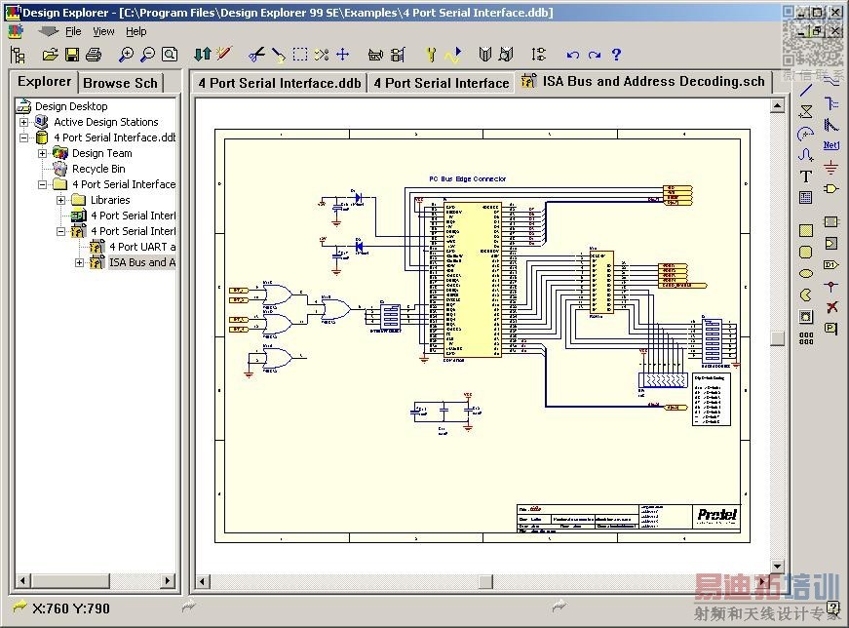The image size is (849, 628).
Task: Select 4 Port UART sheet in the tree
Action: (142, 247)
